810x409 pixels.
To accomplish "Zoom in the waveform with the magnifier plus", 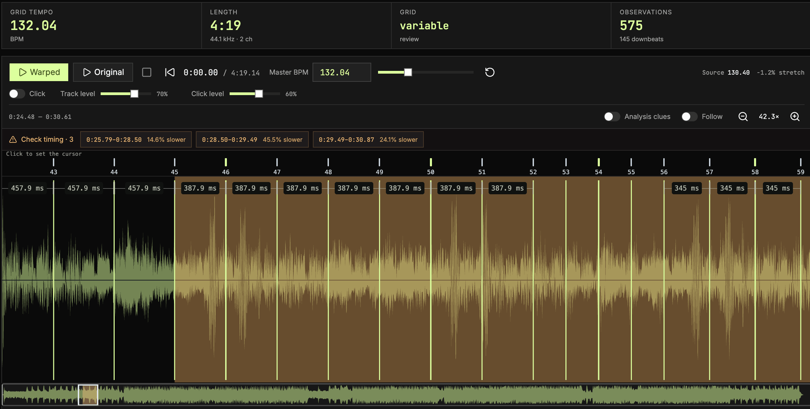I will 795,117.
